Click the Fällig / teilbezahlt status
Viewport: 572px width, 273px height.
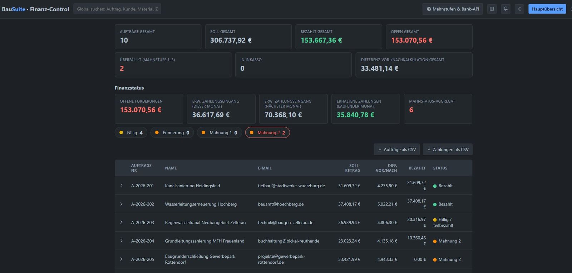point(443,222)
